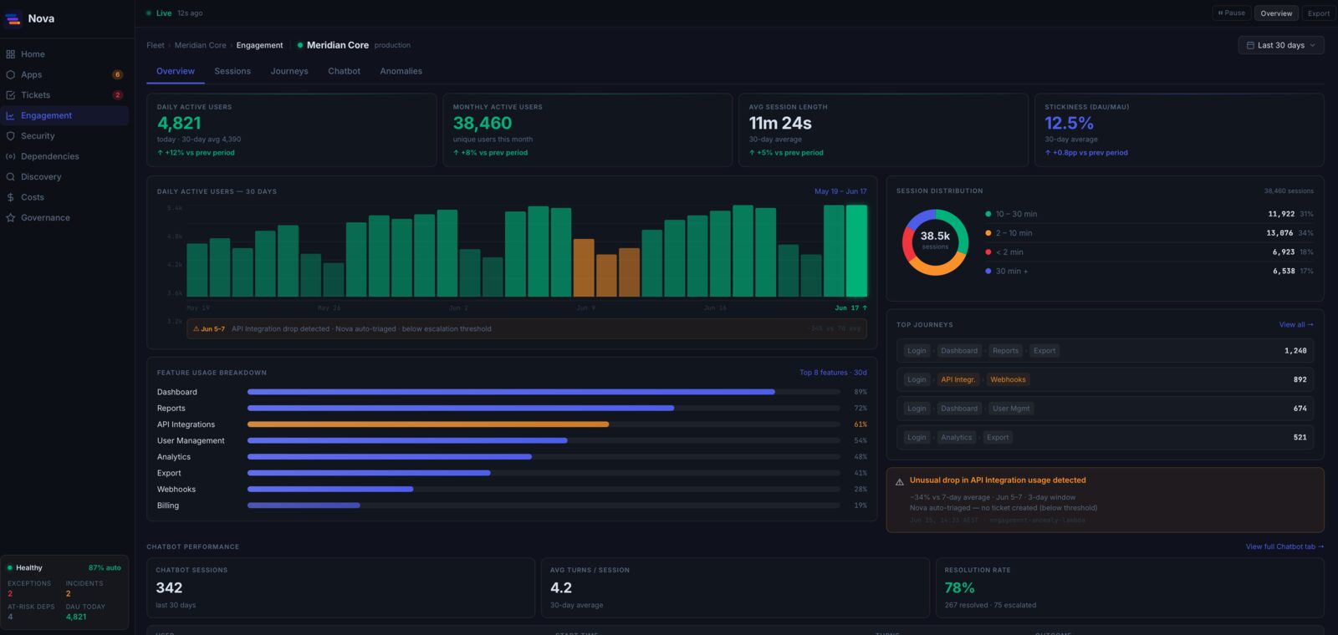
Task: Switch to the Journeys tab
Action: pyautogui.click(x=289, y=72)
